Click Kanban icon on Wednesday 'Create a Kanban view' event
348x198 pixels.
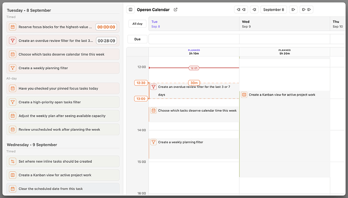click(x=244, y=94)
